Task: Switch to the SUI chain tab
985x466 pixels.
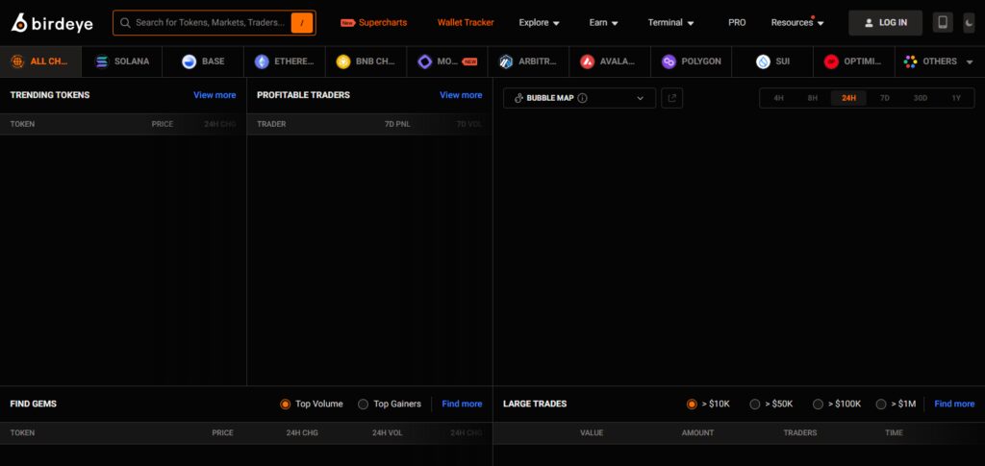Action: [x=772, y=61]
